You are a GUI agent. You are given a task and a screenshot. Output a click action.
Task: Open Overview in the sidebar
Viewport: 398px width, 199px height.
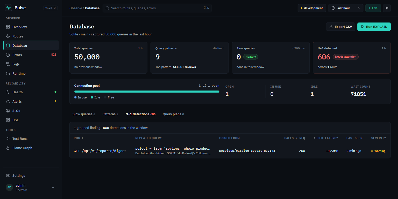31,27
